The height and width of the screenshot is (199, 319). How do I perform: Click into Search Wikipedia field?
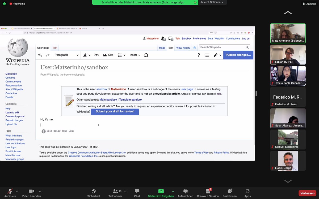click(x=222, y=47)
